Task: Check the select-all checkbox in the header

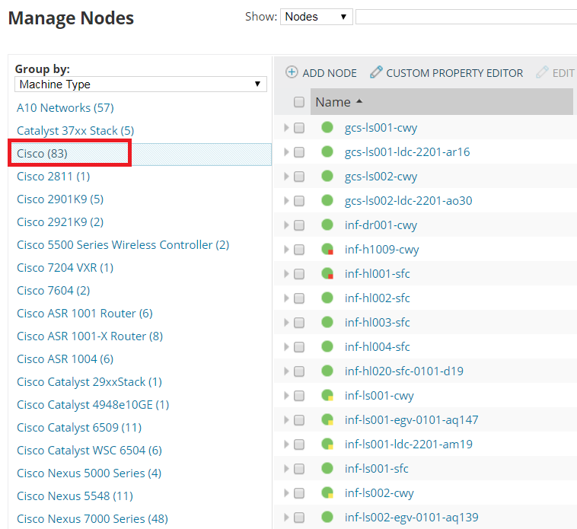Action: point(299,102)
